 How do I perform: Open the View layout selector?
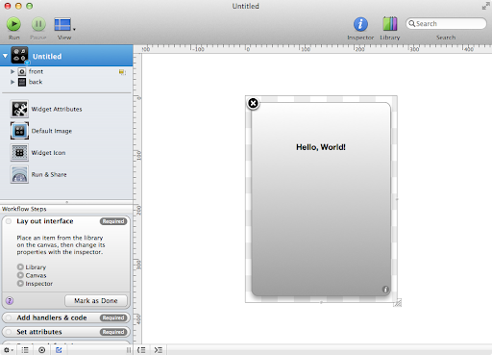[64, 25]
